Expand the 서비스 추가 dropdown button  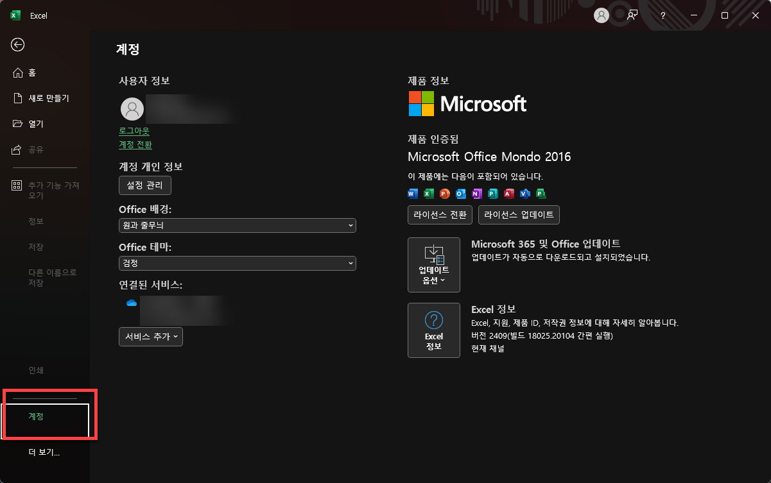click(x=151, y=337)
